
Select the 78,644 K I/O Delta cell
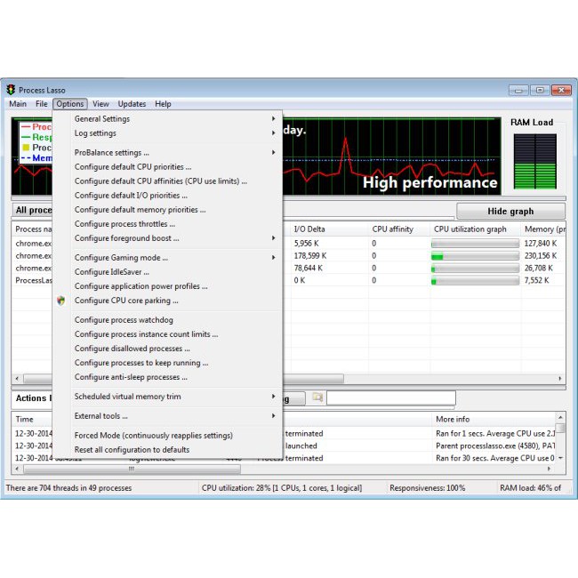click(x=309, y=269)
